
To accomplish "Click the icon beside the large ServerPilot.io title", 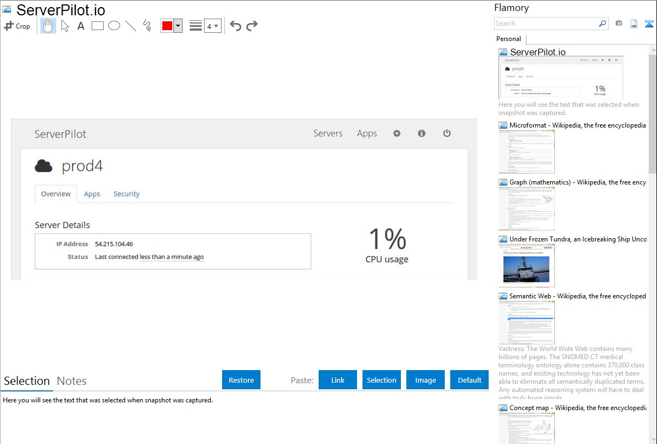I will (x=7, y=9).
